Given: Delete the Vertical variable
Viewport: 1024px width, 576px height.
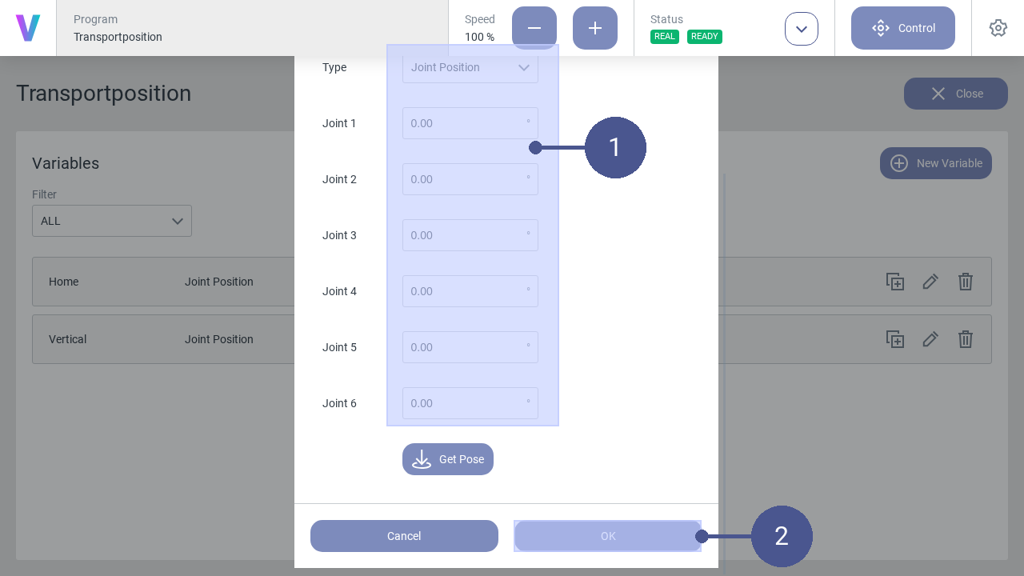Looking at the screenshot, I should point(966,339).
